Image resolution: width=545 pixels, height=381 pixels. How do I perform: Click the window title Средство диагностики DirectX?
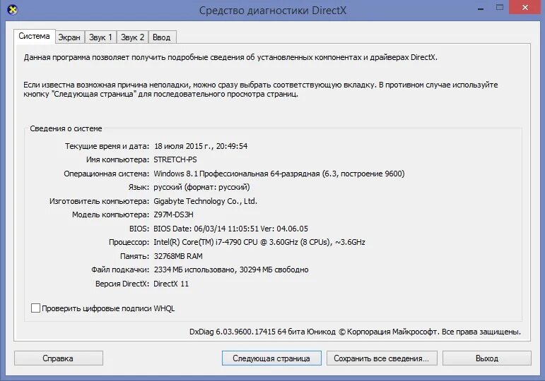click(x=273, y=11)
